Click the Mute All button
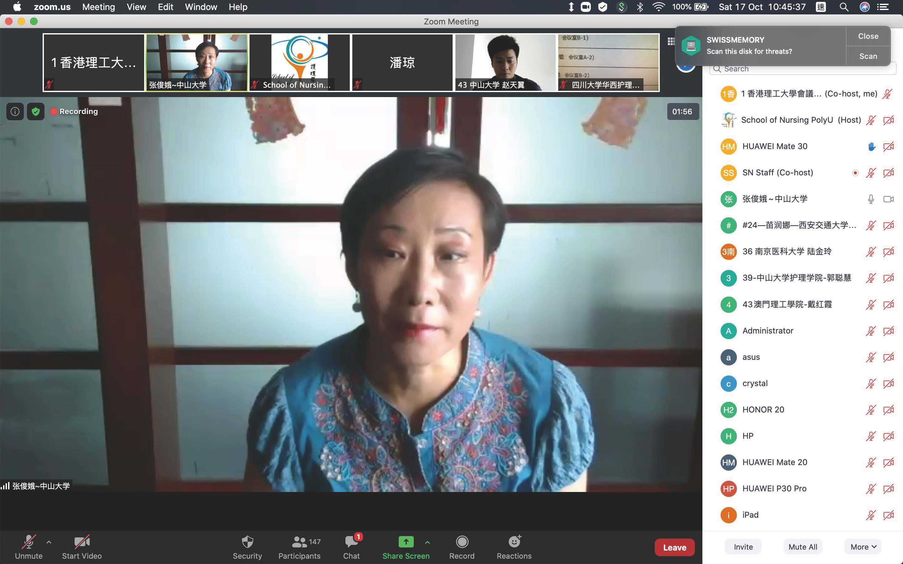This screenshot has width=903, height=564. point(803,547)
